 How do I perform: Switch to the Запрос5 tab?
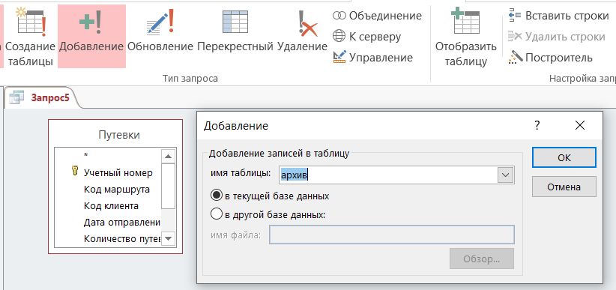pyautogui.click(x=41, y=97)
